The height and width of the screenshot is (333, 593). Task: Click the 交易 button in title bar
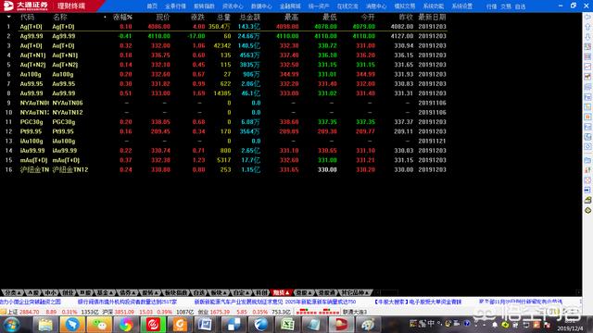(506, 6)
